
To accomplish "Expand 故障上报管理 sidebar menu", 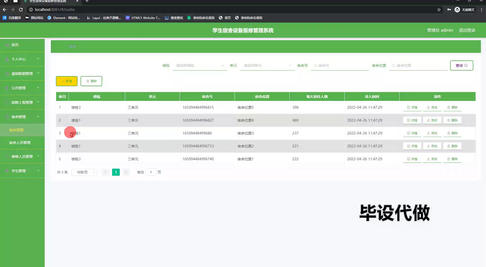I will 22,102.
